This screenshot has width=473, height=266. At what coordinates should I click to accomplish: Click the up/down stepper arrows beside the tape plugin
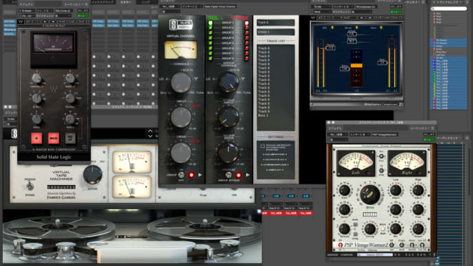pos(150,134)
